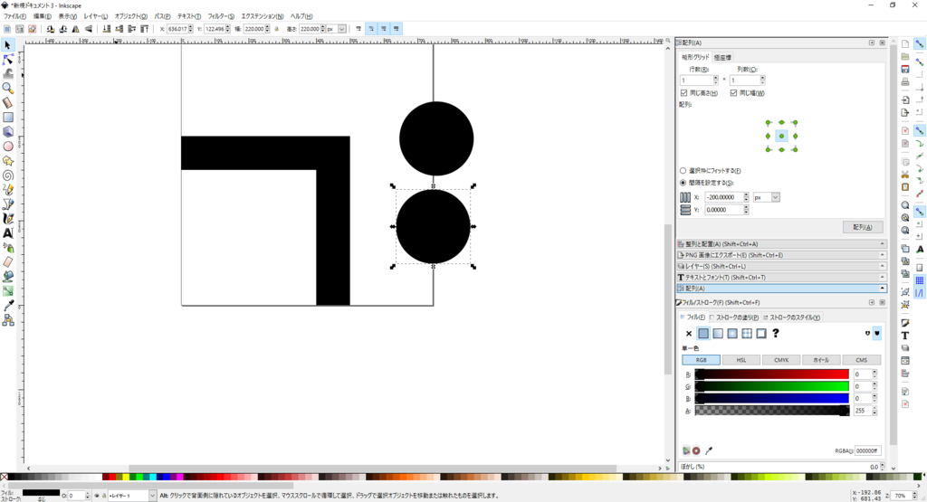
Task: Expand the Align and Distribute panel
Action: [781, 244]
